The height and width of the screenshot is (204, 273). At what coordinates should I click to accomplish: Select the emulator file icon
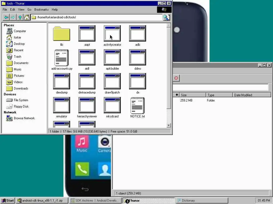(62, 105)
